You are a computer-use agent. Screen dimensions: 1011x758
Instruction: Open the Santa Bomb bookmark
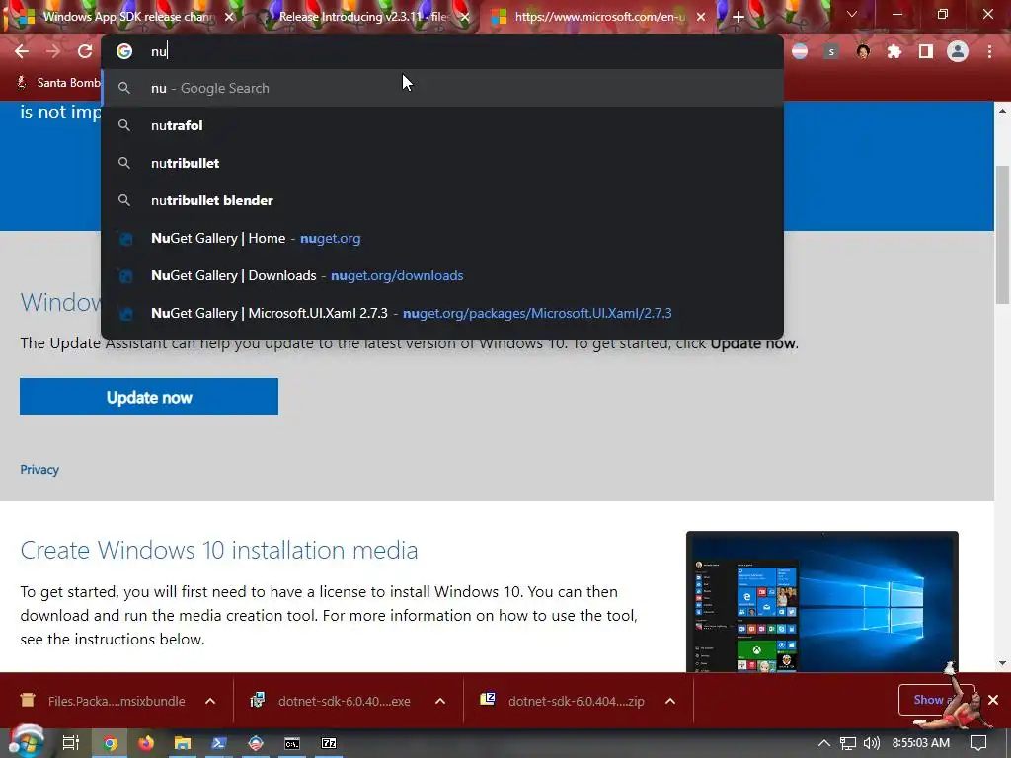[x=58, y=83]
